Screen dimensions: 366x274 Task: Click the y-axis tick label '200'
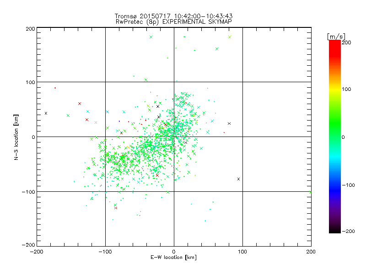(x=30, y=29)
